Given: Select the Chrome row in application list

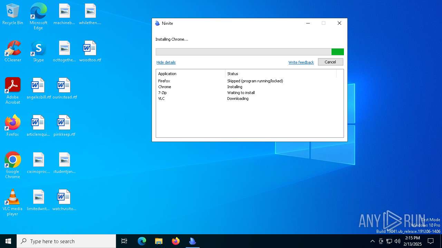Looking at the screenshot, I should (246, 87).
